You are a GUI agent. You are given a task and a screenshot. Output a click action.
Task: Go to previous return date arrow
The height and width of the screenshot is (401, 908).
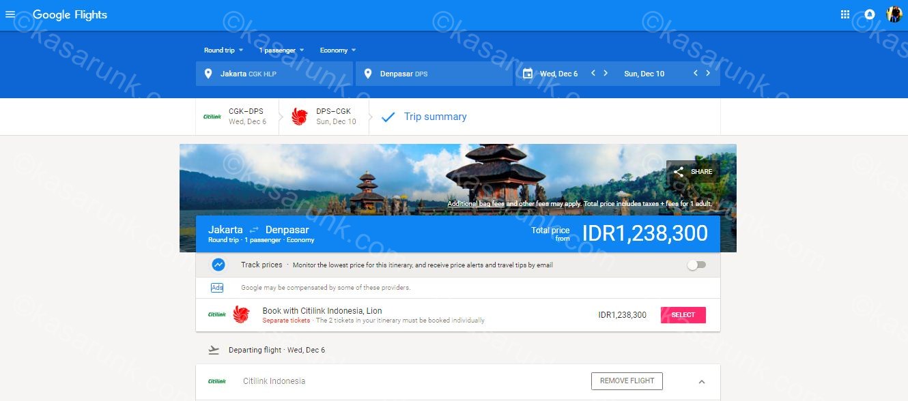696,73
